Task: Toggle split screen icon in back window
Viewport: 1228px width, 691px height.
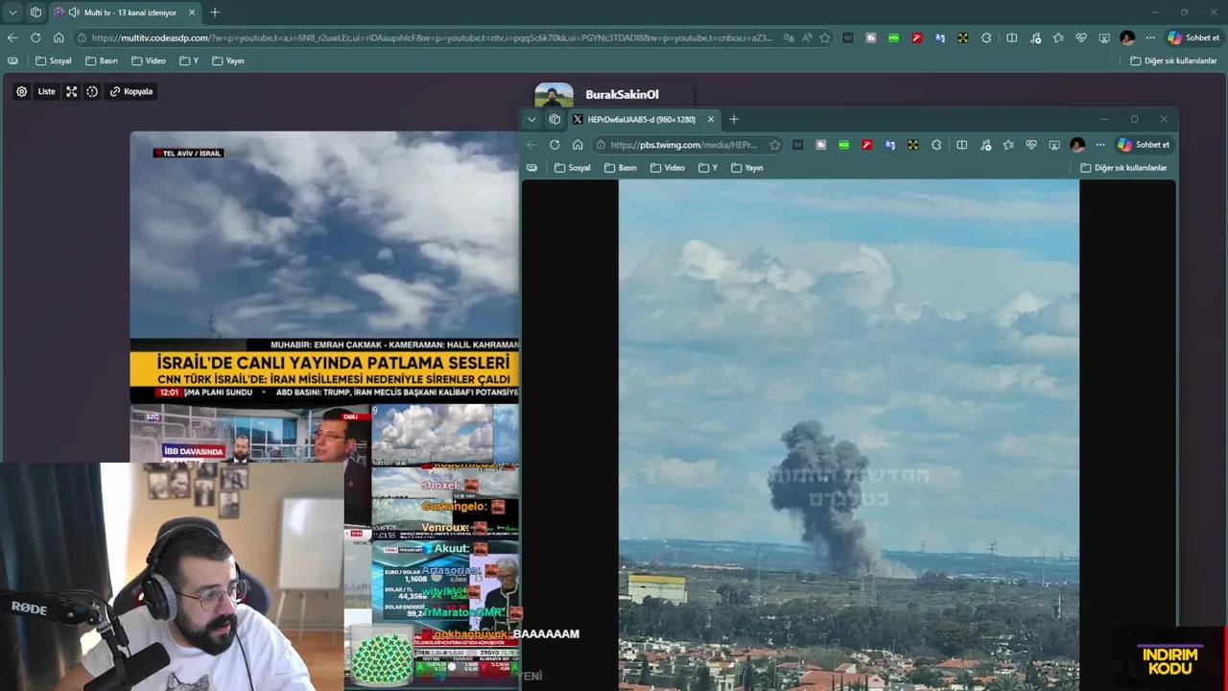Action: (1011, 37)
